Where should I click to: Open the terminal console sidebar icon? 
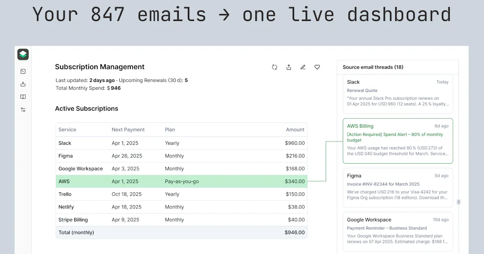(x=23, y=71)
